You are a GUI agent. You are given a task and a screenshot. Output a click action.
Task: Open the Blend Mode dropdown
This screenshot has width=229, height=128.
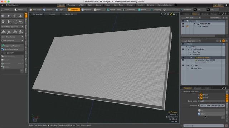click(x=212, y=101)
